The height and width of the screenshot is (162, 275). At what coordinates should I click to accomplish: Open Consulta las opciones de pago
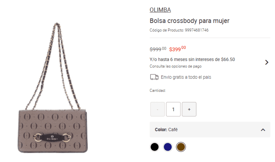click(175, 66)
